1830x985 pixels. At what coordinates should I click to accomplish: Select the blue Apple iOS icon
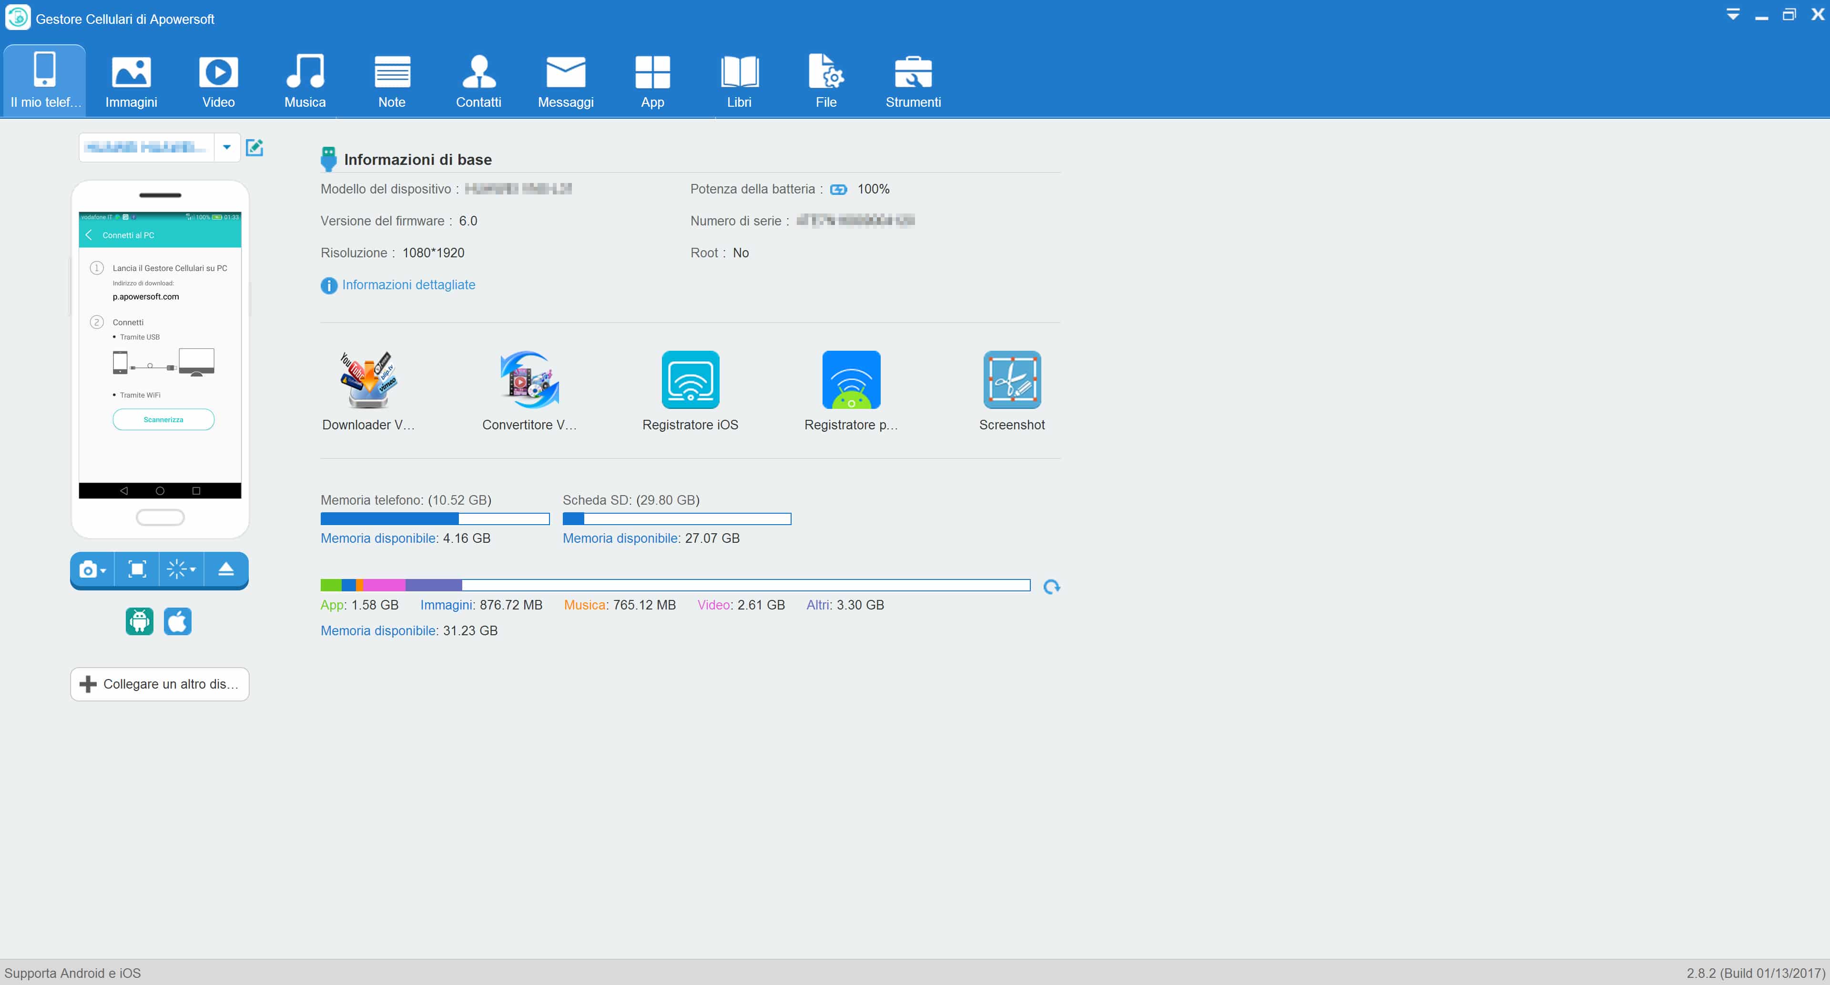178,621
